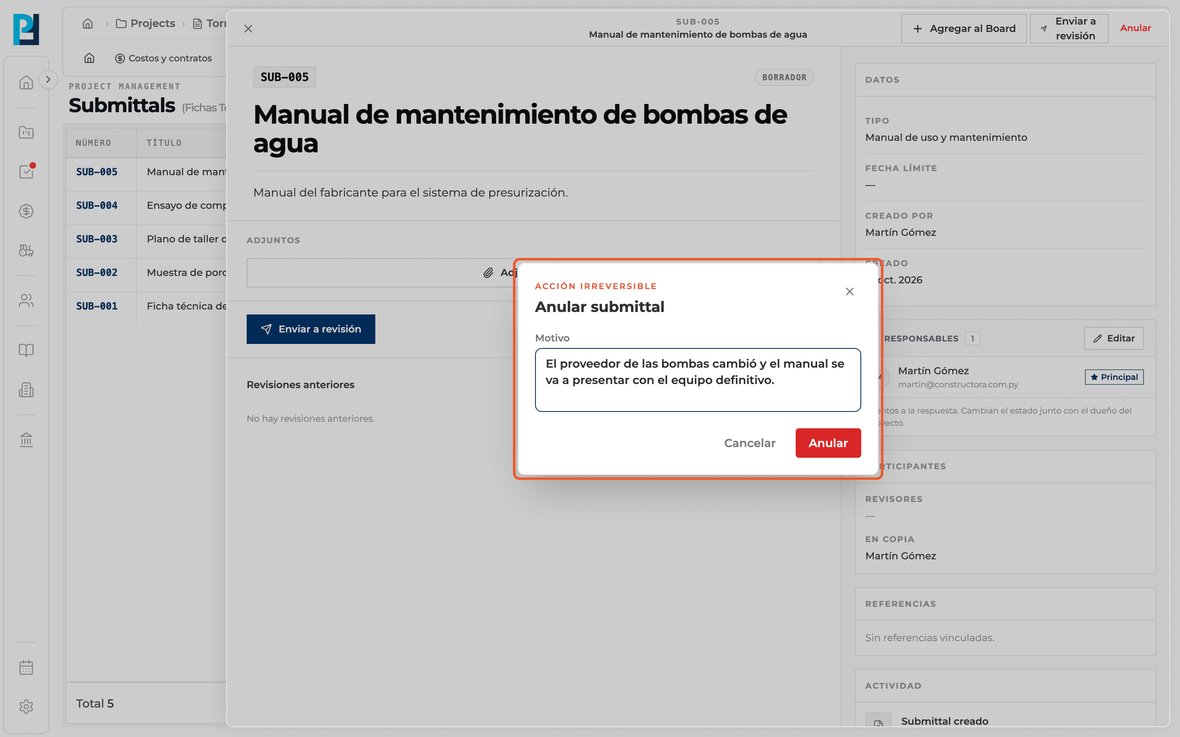Open the calendar icon in sidebar
1180x737 pixels.
click(26, 667)
